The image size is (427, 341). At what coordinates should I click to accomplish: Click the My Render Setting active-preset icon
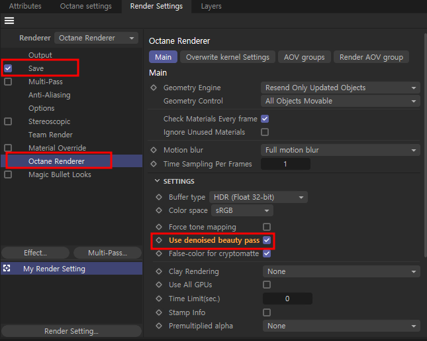pos(7,269)
